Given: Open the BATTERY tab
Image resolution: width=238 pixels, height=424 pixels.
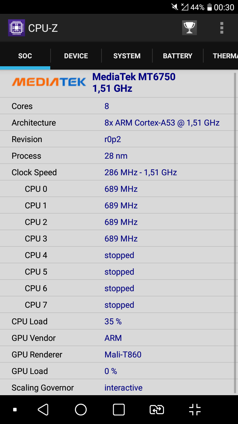Looking at the screenshot, I should (x=178, y=56).
